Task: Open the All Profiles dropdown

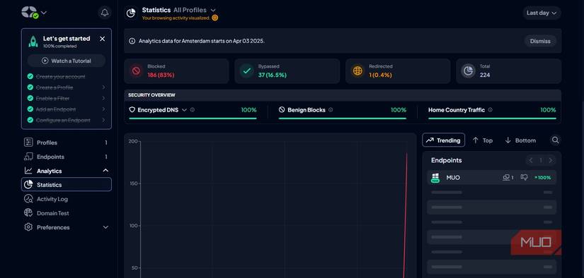Action: coord(195,10)
